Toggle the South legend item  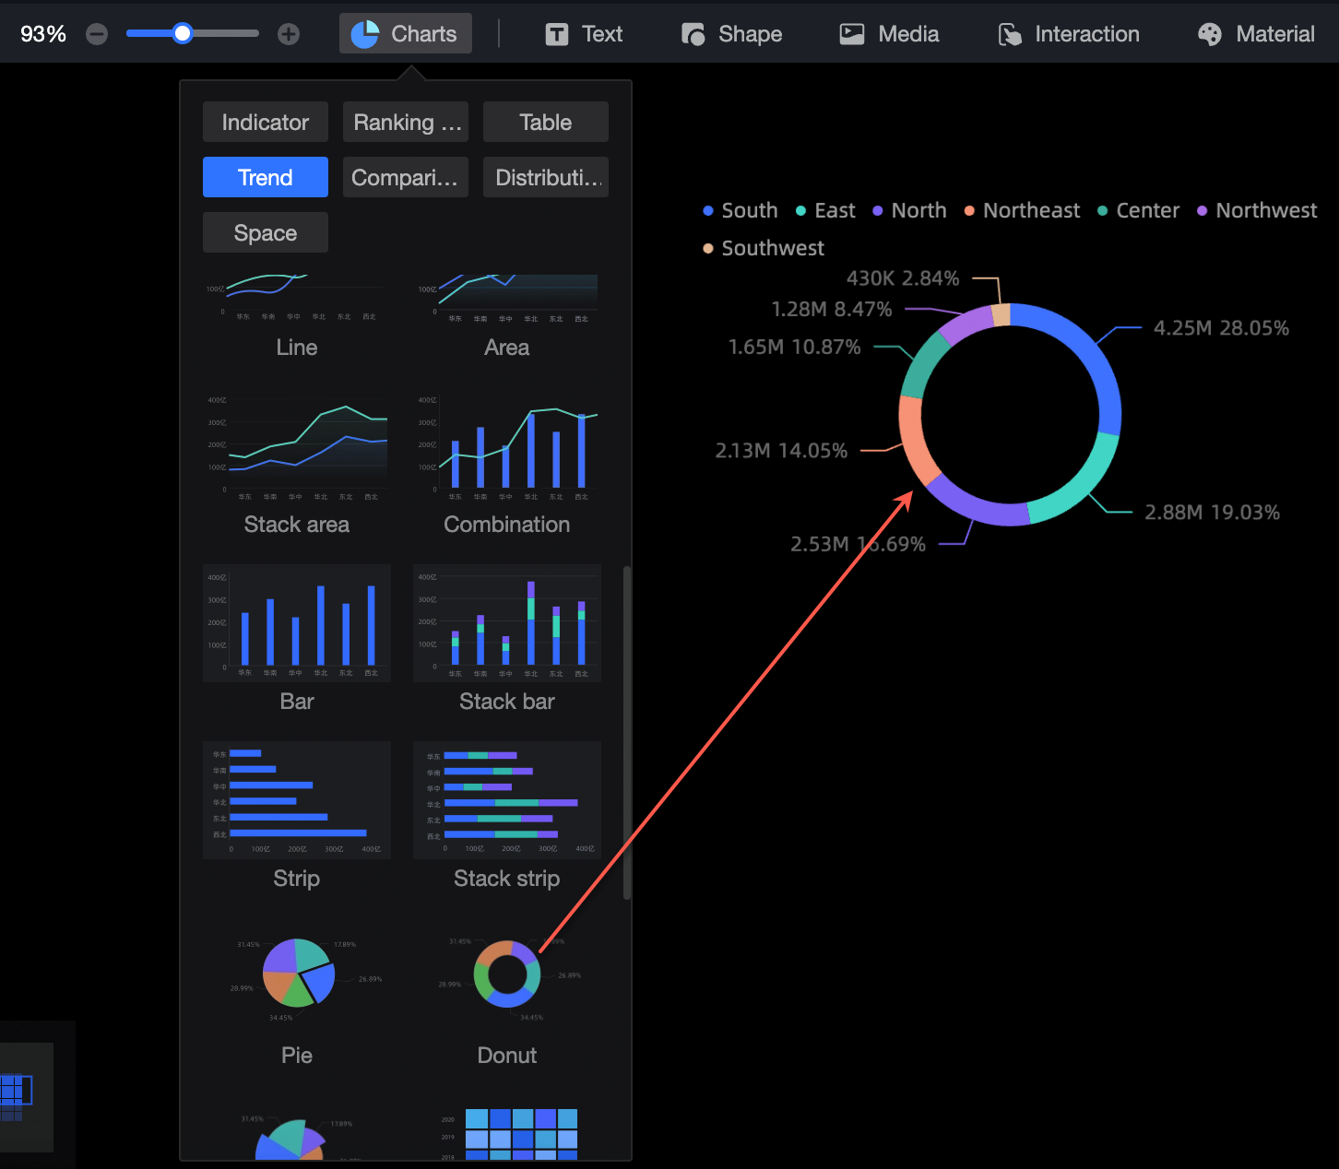tap(741, 210)
